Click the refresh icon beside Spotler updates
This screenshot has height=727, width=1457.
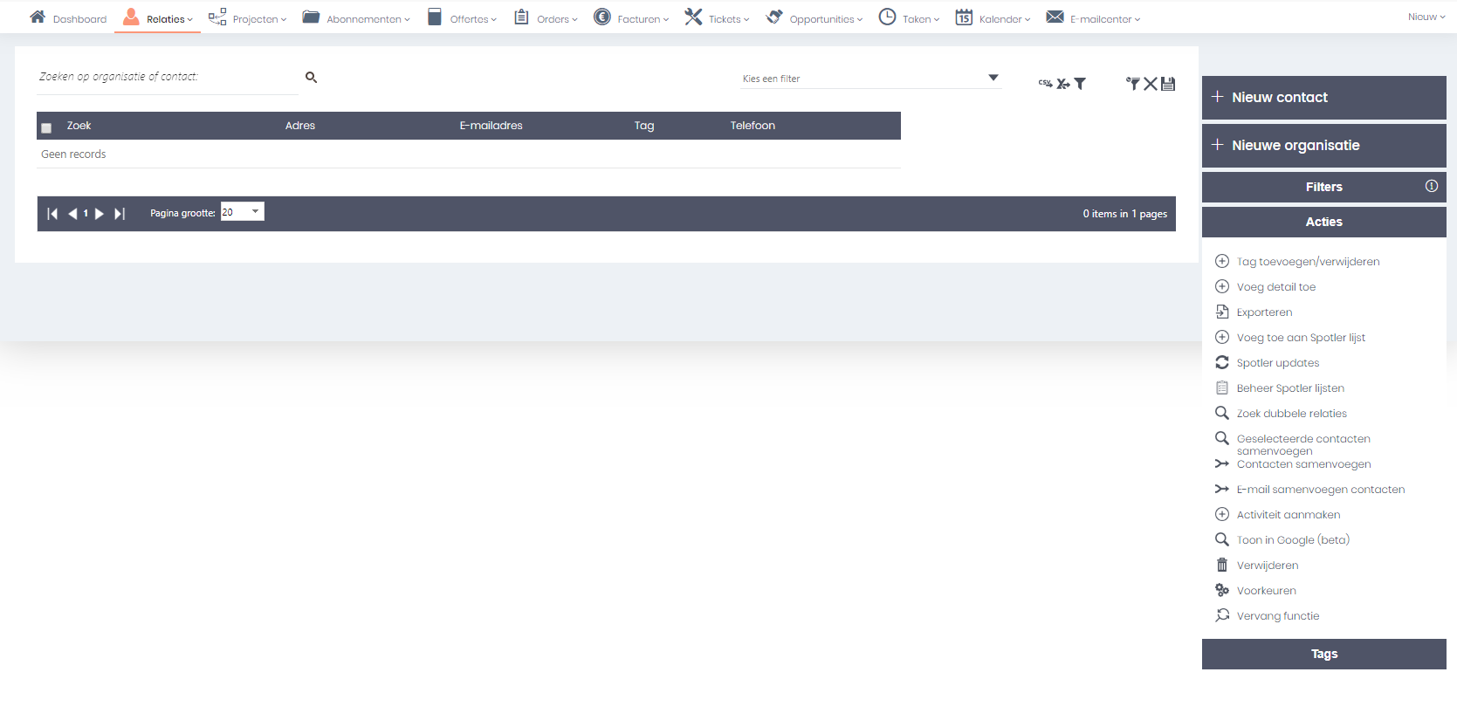tap(1222, 362)
